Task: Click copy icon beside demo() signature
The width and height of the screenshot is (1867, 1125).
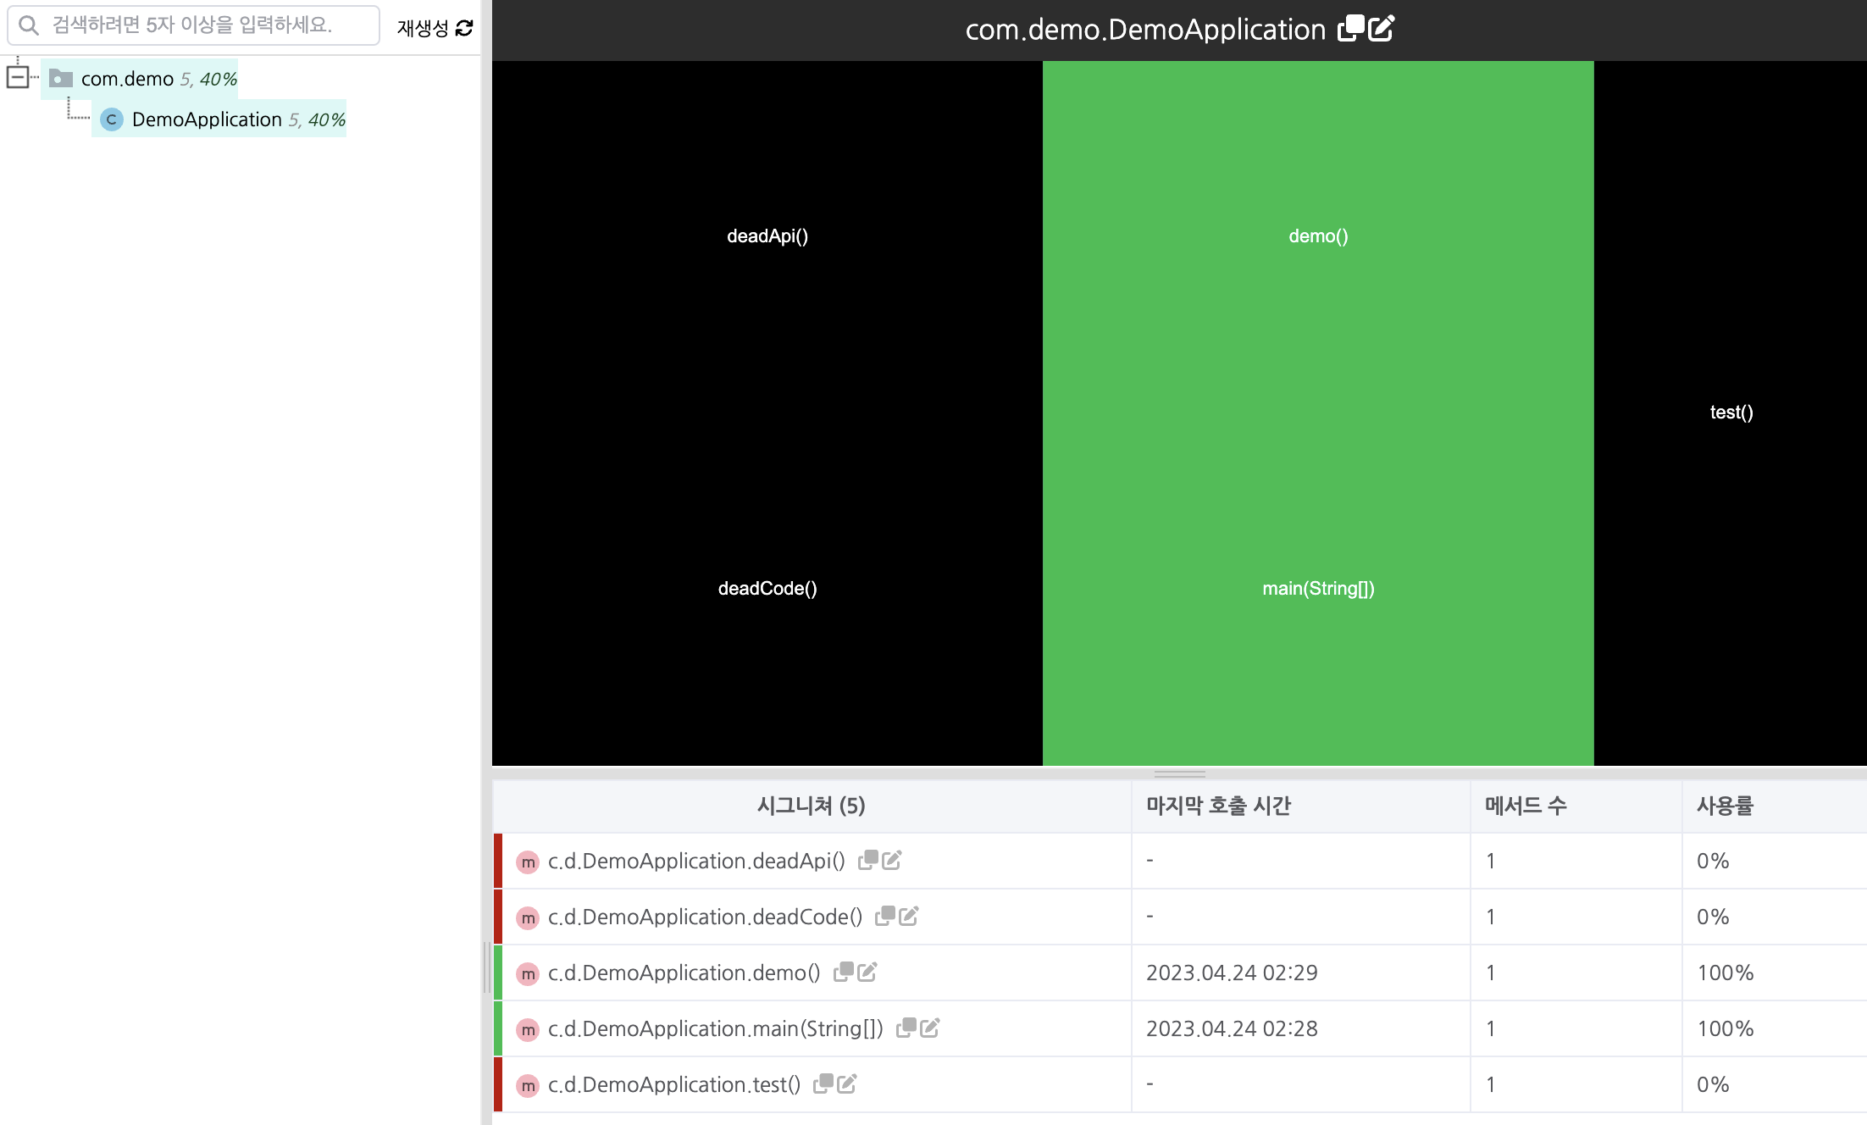Action: pos(843,973)
